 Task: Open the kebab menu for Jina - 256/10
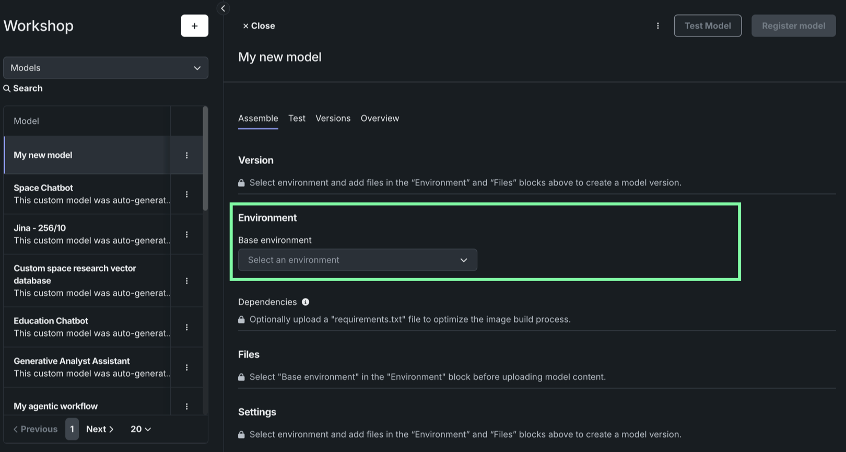[x=186, y=235]
